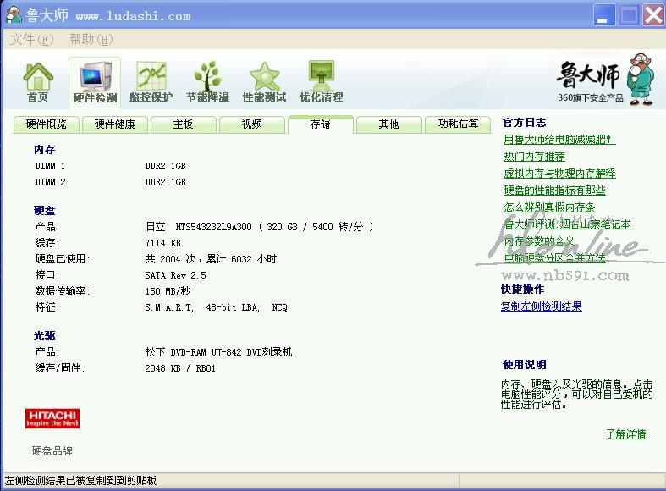The height and width of the screenshot is (491, 666).
Task: Switch to the 主板 tab
Action: click(x=183, y=124)
